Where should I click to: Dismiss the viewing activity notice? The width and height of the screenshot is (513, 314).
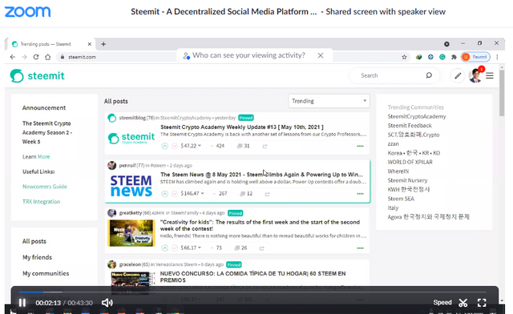click(x=321, y=55)
